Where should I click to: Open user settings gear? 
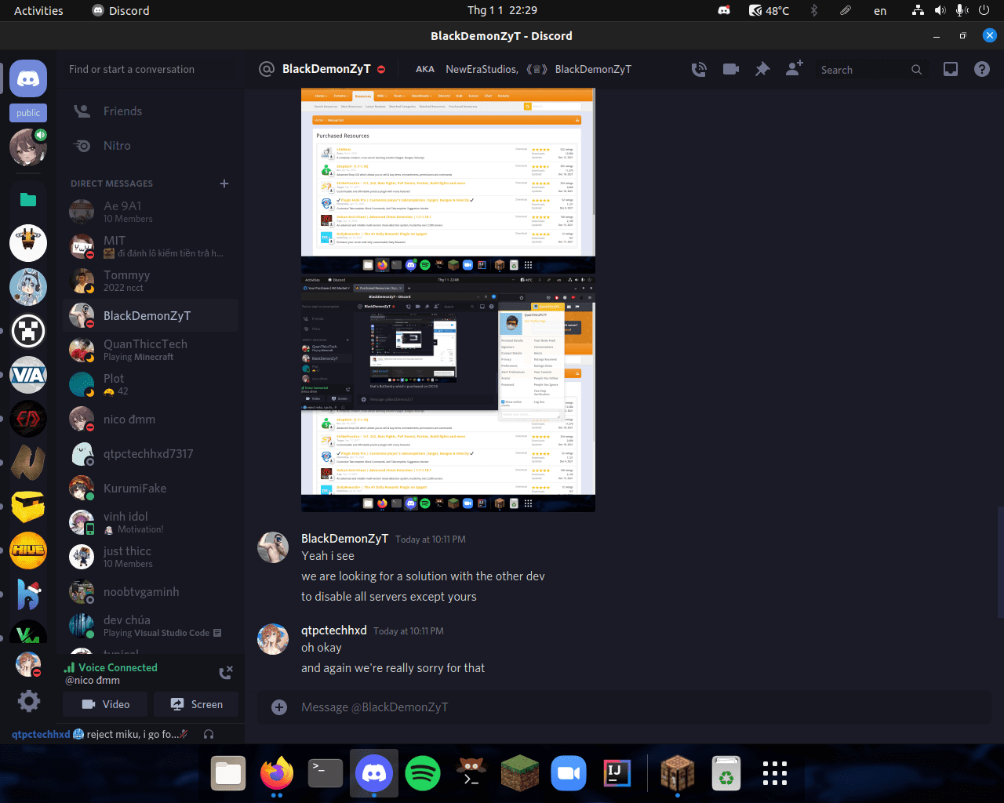coord(29,700)
